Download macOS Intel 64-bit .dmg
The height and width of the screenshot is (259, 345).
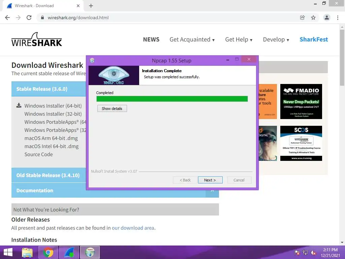[x=52, y=146]
